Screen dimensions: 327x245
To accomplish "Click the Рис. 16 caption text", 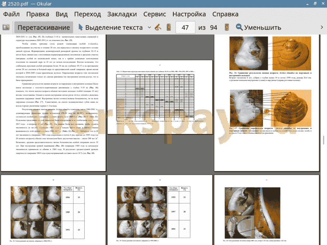I will 270,76.
